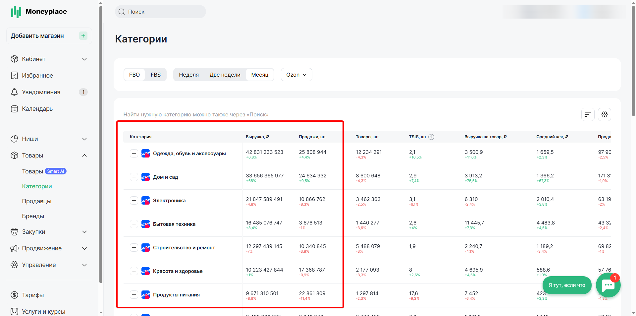Go to Бренды in the sidebar
This screenshot has height=316, width=636.
33,216
